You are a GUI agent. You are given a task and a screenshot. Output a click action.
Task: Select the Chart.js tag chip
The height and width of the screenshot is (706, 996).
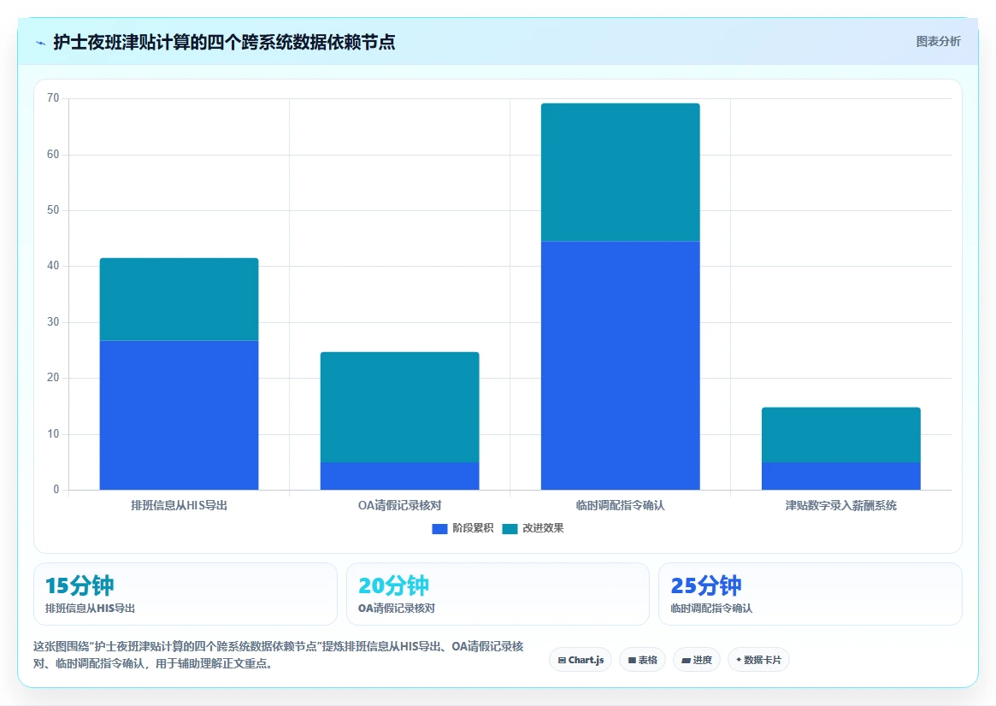click(x=581, y=660)
